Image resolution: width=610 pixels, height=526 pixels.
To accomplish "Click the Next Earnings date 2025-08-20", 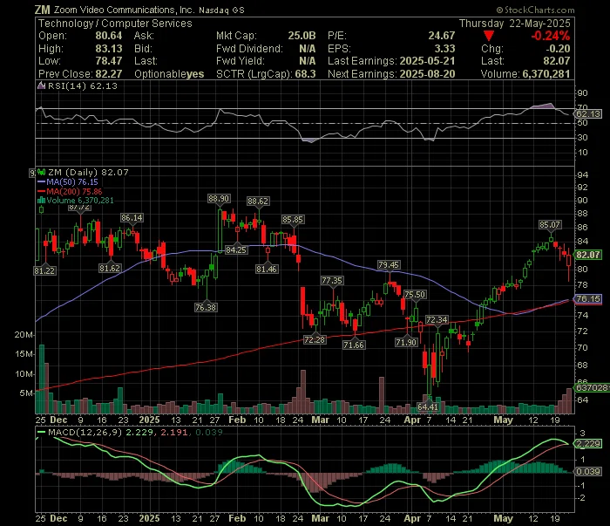I will click(x=427, y=74).
